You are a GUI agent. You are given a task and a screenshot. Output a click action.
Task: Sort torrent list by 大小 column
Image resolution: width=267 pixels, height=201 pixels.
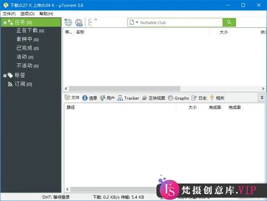pyautogui.click(x=220, y=32)
